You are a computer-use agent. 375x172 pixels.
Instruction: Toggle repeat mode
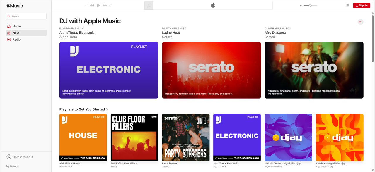coord(111,6)
